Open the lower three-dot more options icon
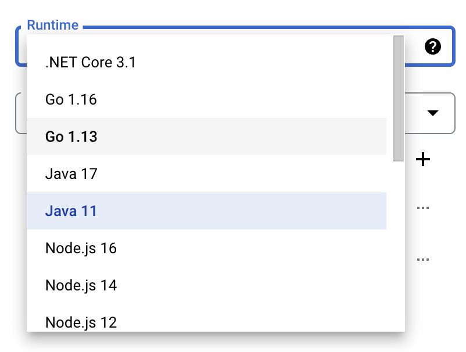This screenshot has width=466, height=352. click(x=423, y=259)
